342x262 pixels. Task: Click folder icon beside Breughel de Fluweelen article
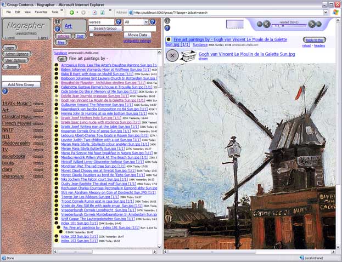57,83
